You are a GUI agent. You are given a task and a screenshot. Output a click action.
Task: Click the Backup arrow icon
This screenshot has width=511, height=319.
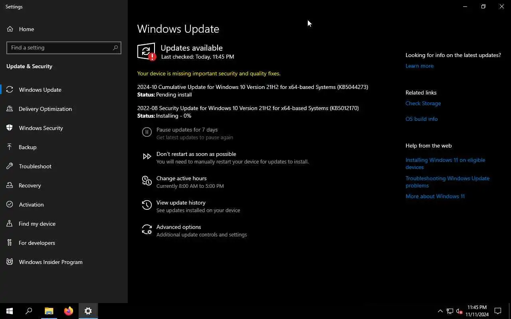tap(10, 147)
